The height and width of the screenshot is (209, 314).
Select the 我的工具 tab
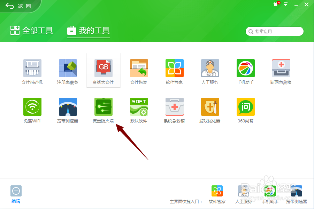[88, 31]
